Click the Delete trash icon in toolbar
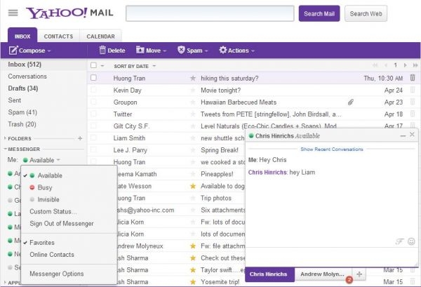Screen dimensions: 421x287 tap(102, 50)
